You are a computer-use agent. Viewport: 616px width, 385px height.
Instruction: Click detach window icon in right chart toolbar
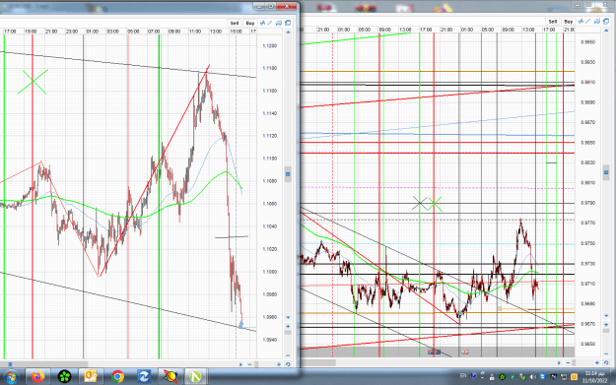click(606, 22)
